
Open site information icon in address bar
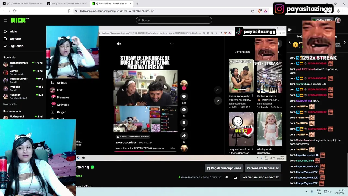click(x=76, y=11)
